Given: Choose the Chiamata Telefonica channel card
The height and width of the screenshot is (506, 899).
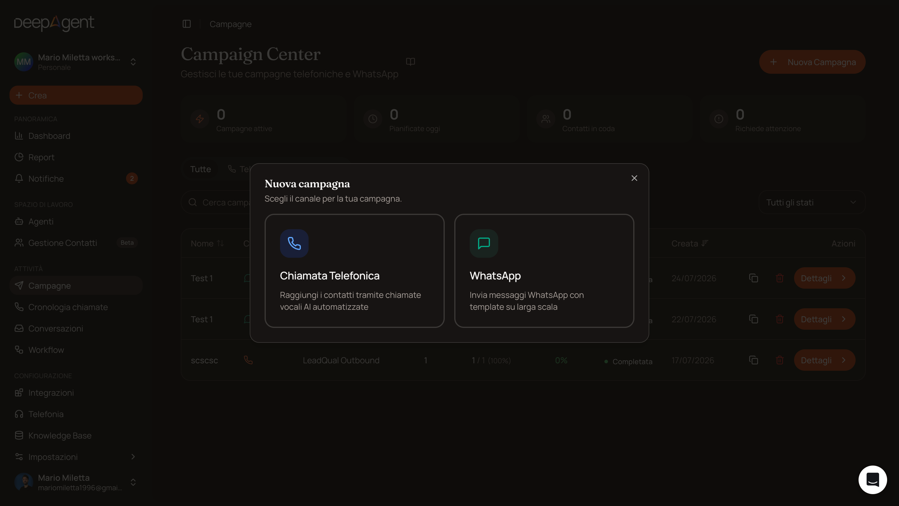Looking at the screenshot, I should coord(354,271).
